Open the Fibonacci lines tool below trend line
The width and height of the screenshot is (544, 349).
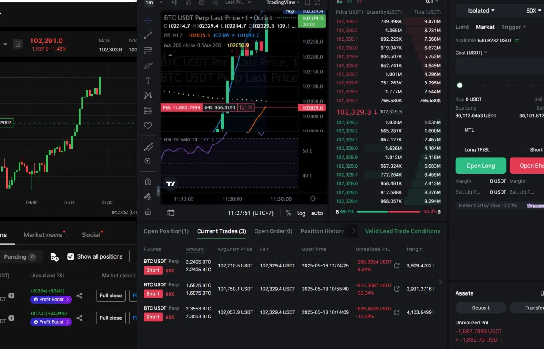[x=148, y=51]
